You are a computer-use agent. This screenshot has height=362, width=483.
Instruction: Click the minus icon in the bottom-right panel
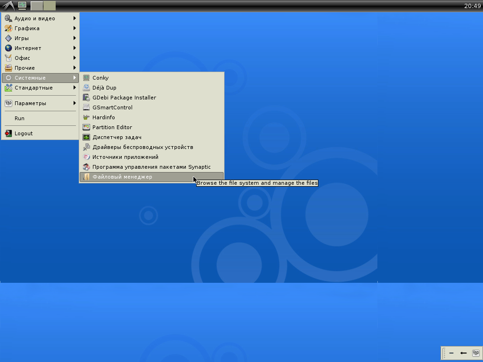pos(451,353)
